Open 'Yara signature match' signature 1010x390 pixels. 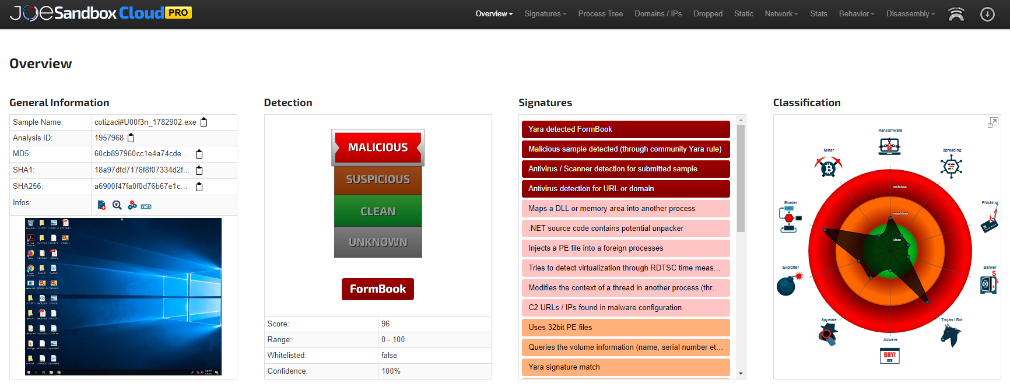click(x=626, y=367)
